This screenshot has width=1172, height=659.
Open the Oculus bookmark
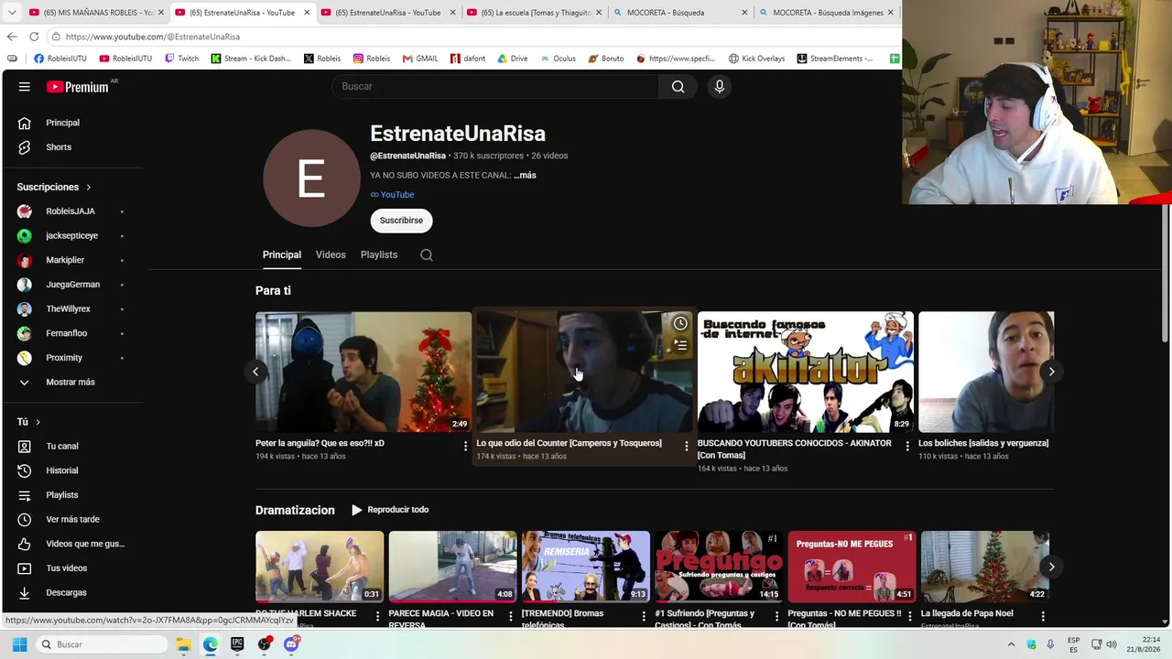click(x=558, y=59)
